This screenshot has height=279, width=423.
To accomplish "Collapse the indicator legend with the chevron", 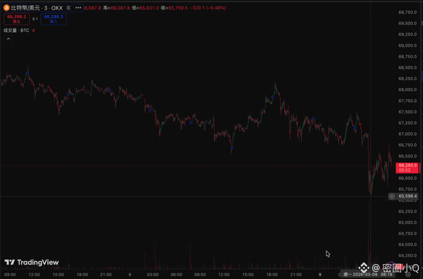I will pos(8,39).
